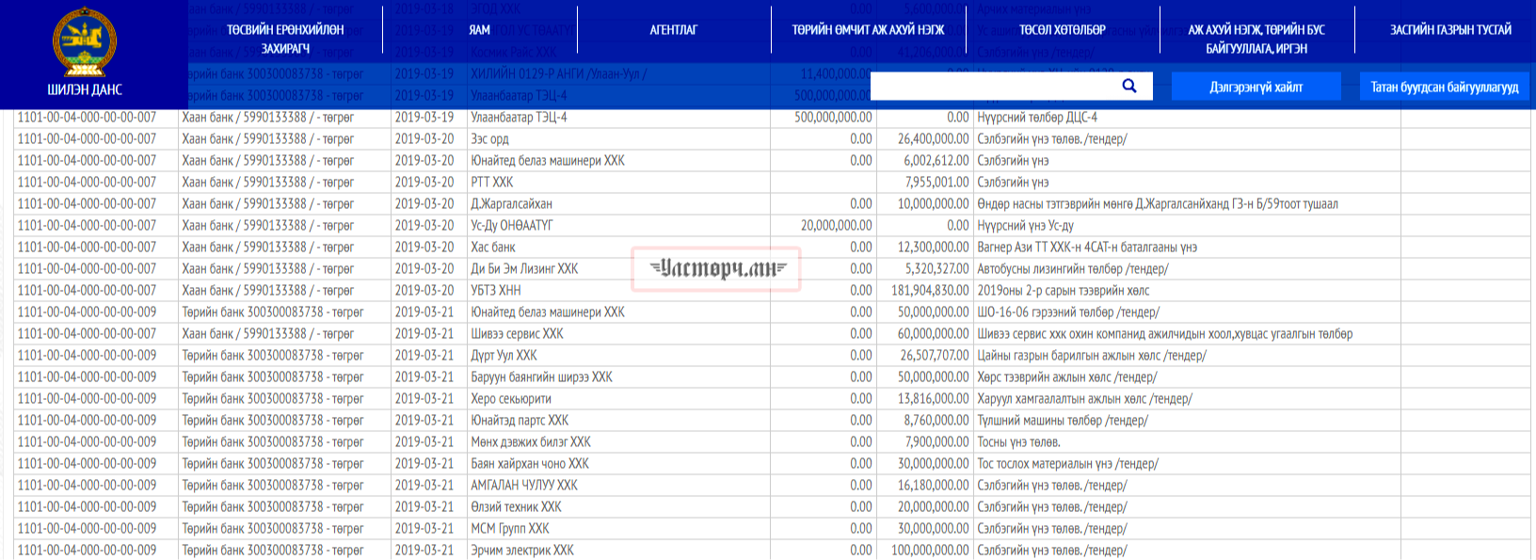
Task: Click amount 7,900,000.00
Action: coord(936,442)
